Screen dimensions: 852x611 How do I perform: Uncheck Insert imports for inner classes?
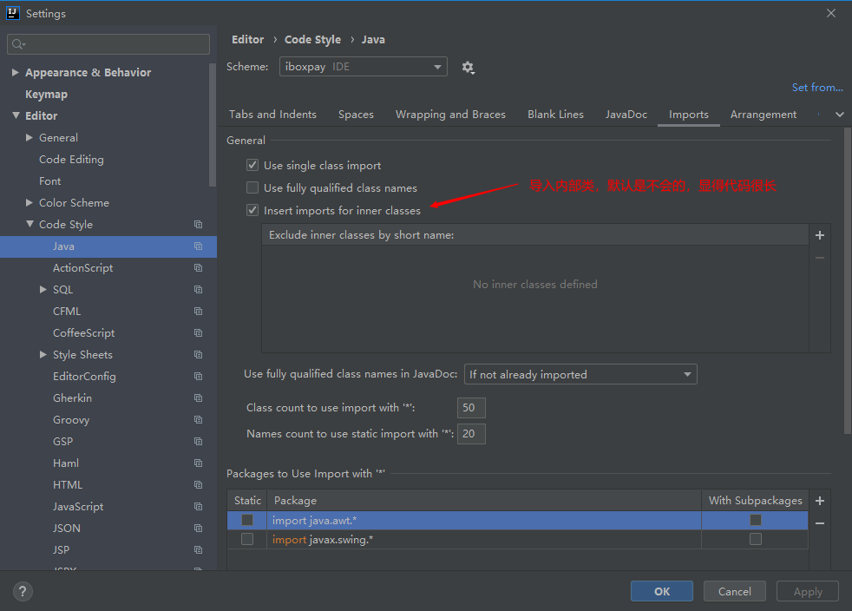[x=252, y=209]
